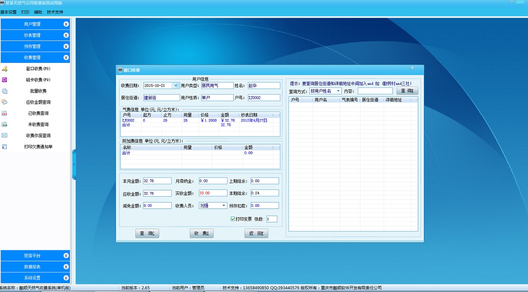
Task: Click the 气表编号 column header
Action: coord(350,100)
